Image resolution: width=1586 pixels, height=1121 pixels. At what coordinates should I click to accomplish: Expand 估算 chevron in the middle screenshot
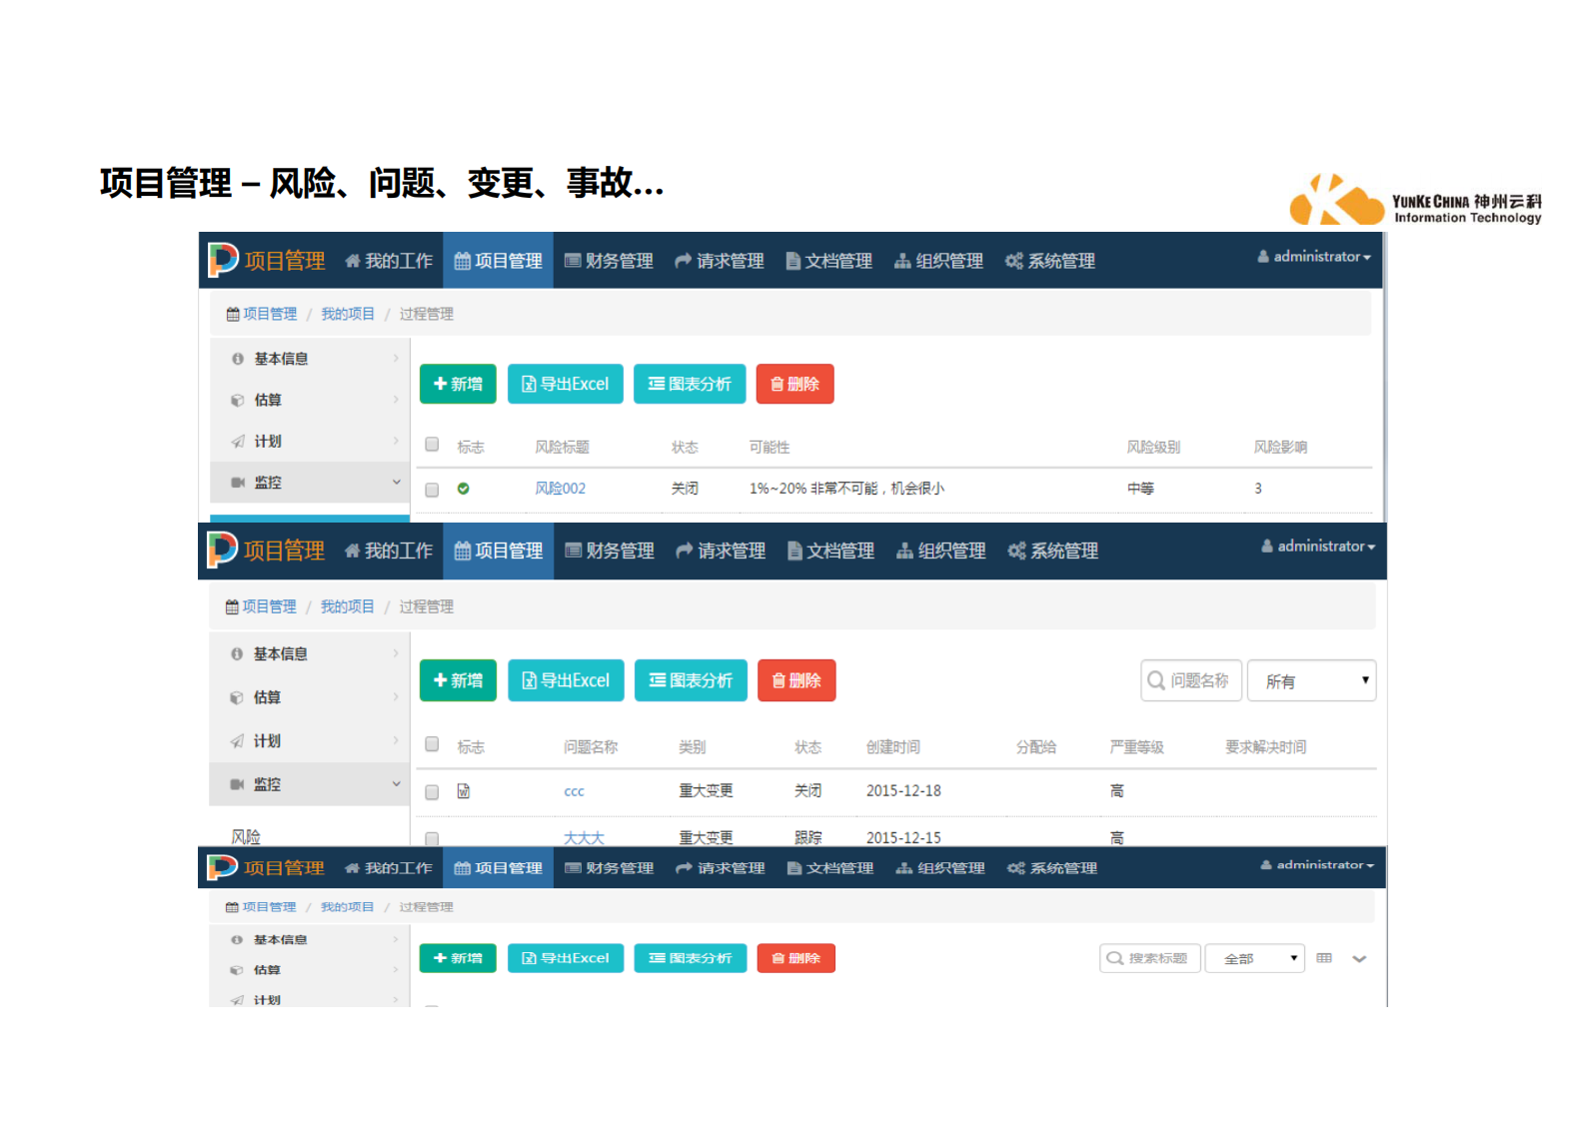(396, 696)
